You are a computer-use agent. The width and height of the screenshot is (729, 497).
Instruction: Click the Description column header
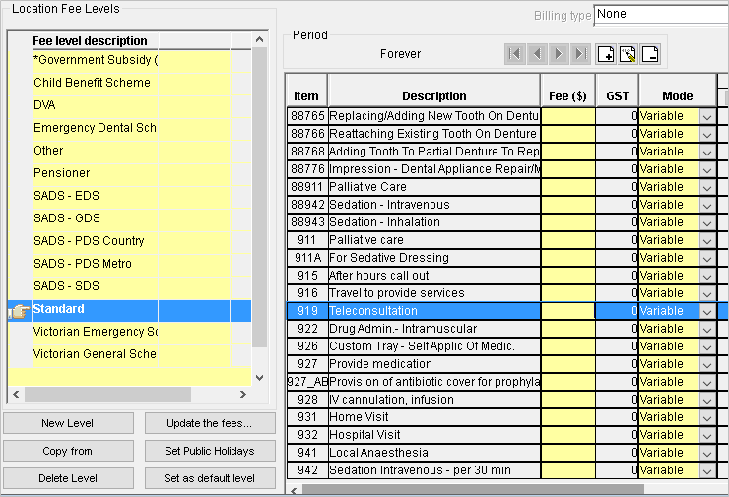tap(434, 91)
